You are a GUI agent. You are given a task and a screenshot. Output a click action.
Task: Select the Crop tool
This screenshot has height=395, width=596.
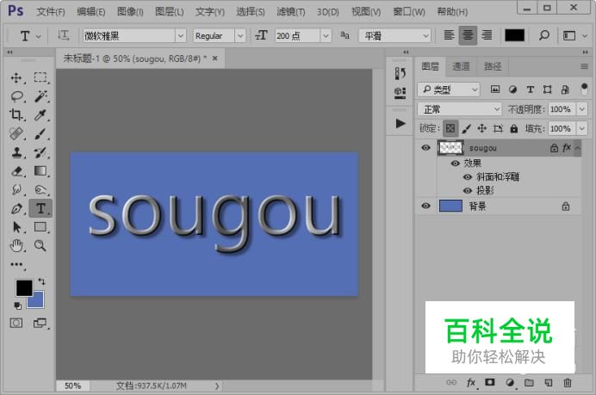click(x=16, y=114)
